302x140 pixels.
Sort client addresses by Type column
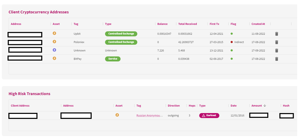coord(108,24)
